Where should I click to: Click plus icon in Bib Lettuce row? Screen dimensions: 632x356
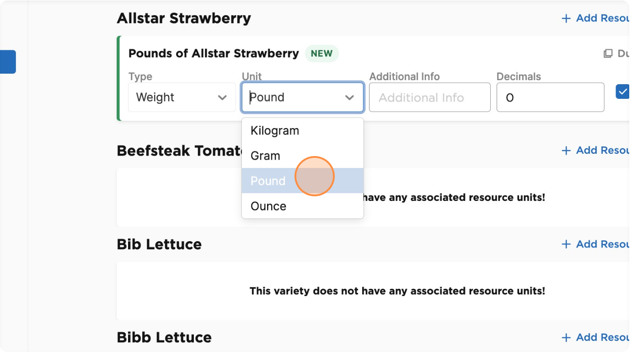click(566, 244)
